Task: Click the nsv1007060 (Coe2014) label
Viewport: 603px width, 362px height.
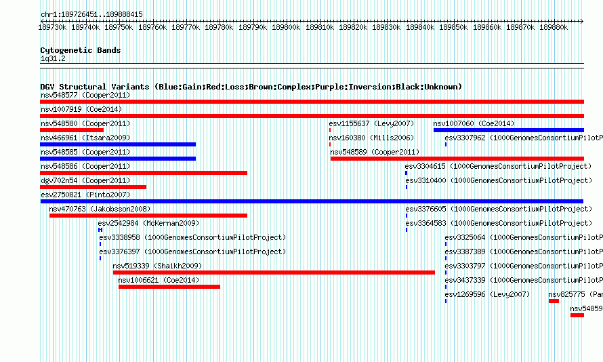Action: (x=474, y=123)
